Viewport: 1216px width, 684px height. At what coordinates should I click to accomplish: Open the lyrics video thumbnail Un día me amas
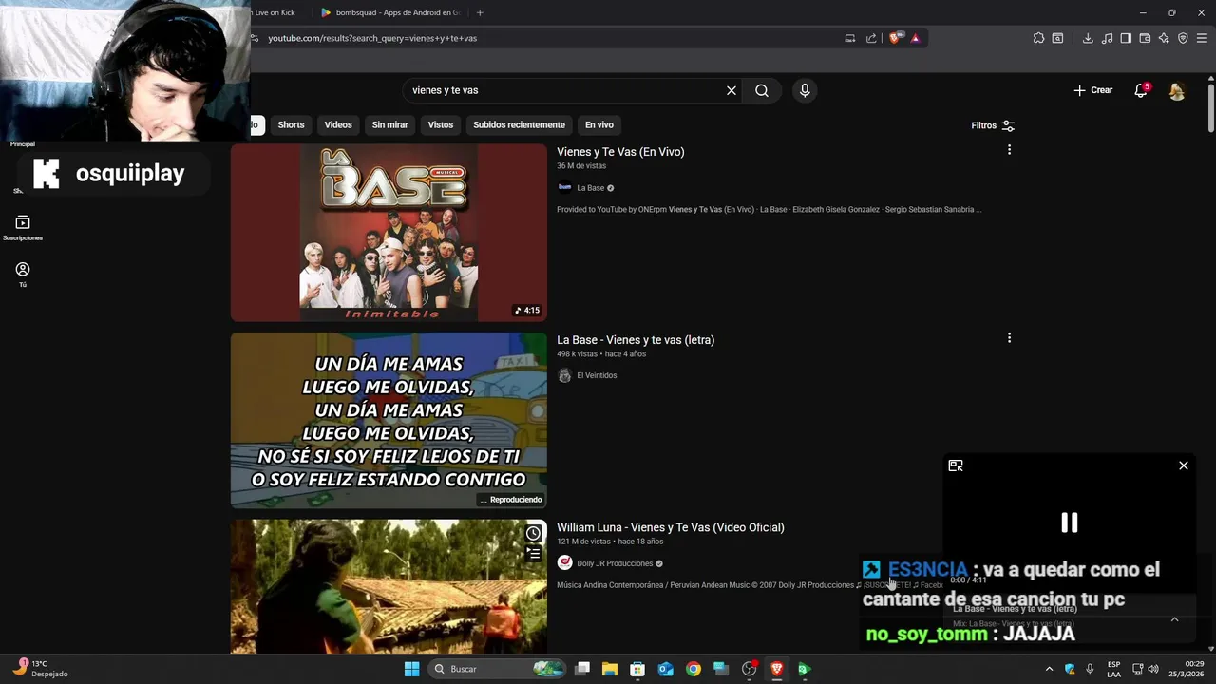click(x=389, y=421)
